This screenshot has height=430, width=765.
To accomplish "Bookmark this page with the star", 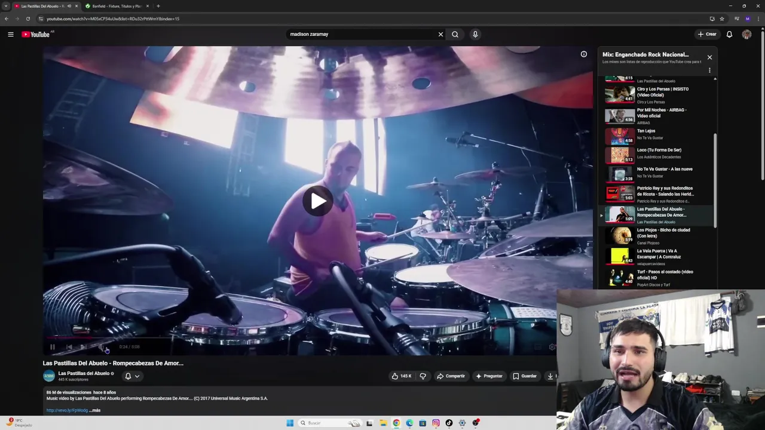I will pyautogui.click(x=722, y=19).
